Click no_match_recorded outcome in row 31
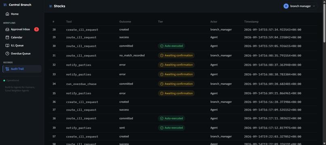The image size is (326, 145). point(132,56)
